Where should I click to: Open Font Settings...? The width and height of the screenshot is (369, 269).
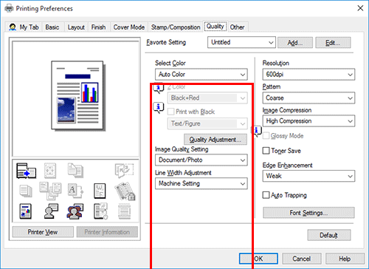[308, 213]
